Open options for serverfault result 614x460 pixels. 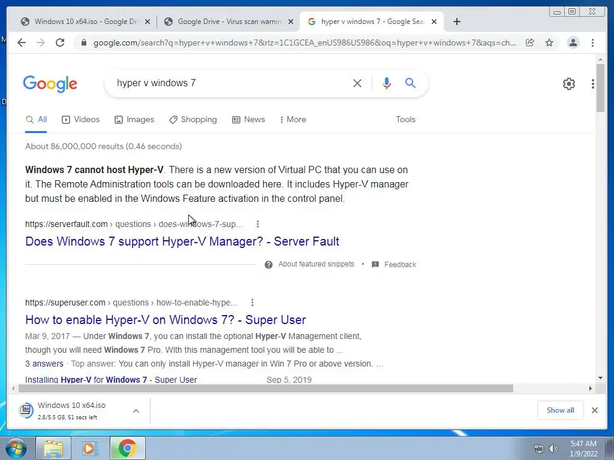[257, 224]
